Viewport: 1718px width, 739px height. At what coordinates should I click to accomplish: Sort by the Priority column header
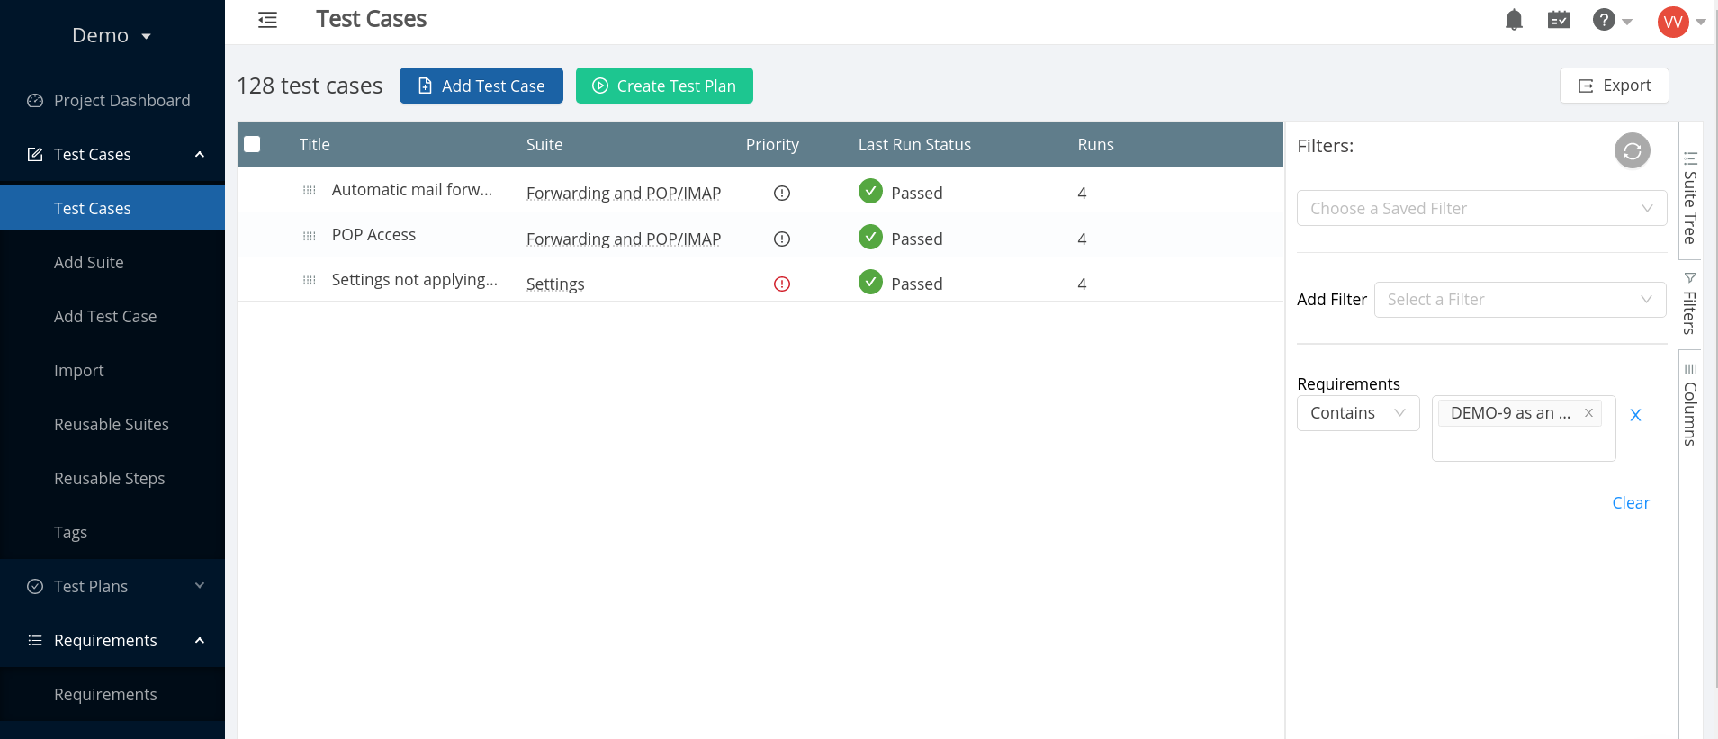772,144
